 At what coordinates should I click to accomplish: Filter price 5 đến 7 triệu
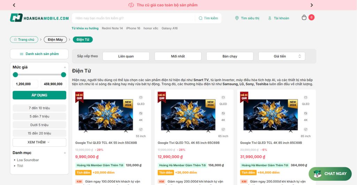[39, 116]
